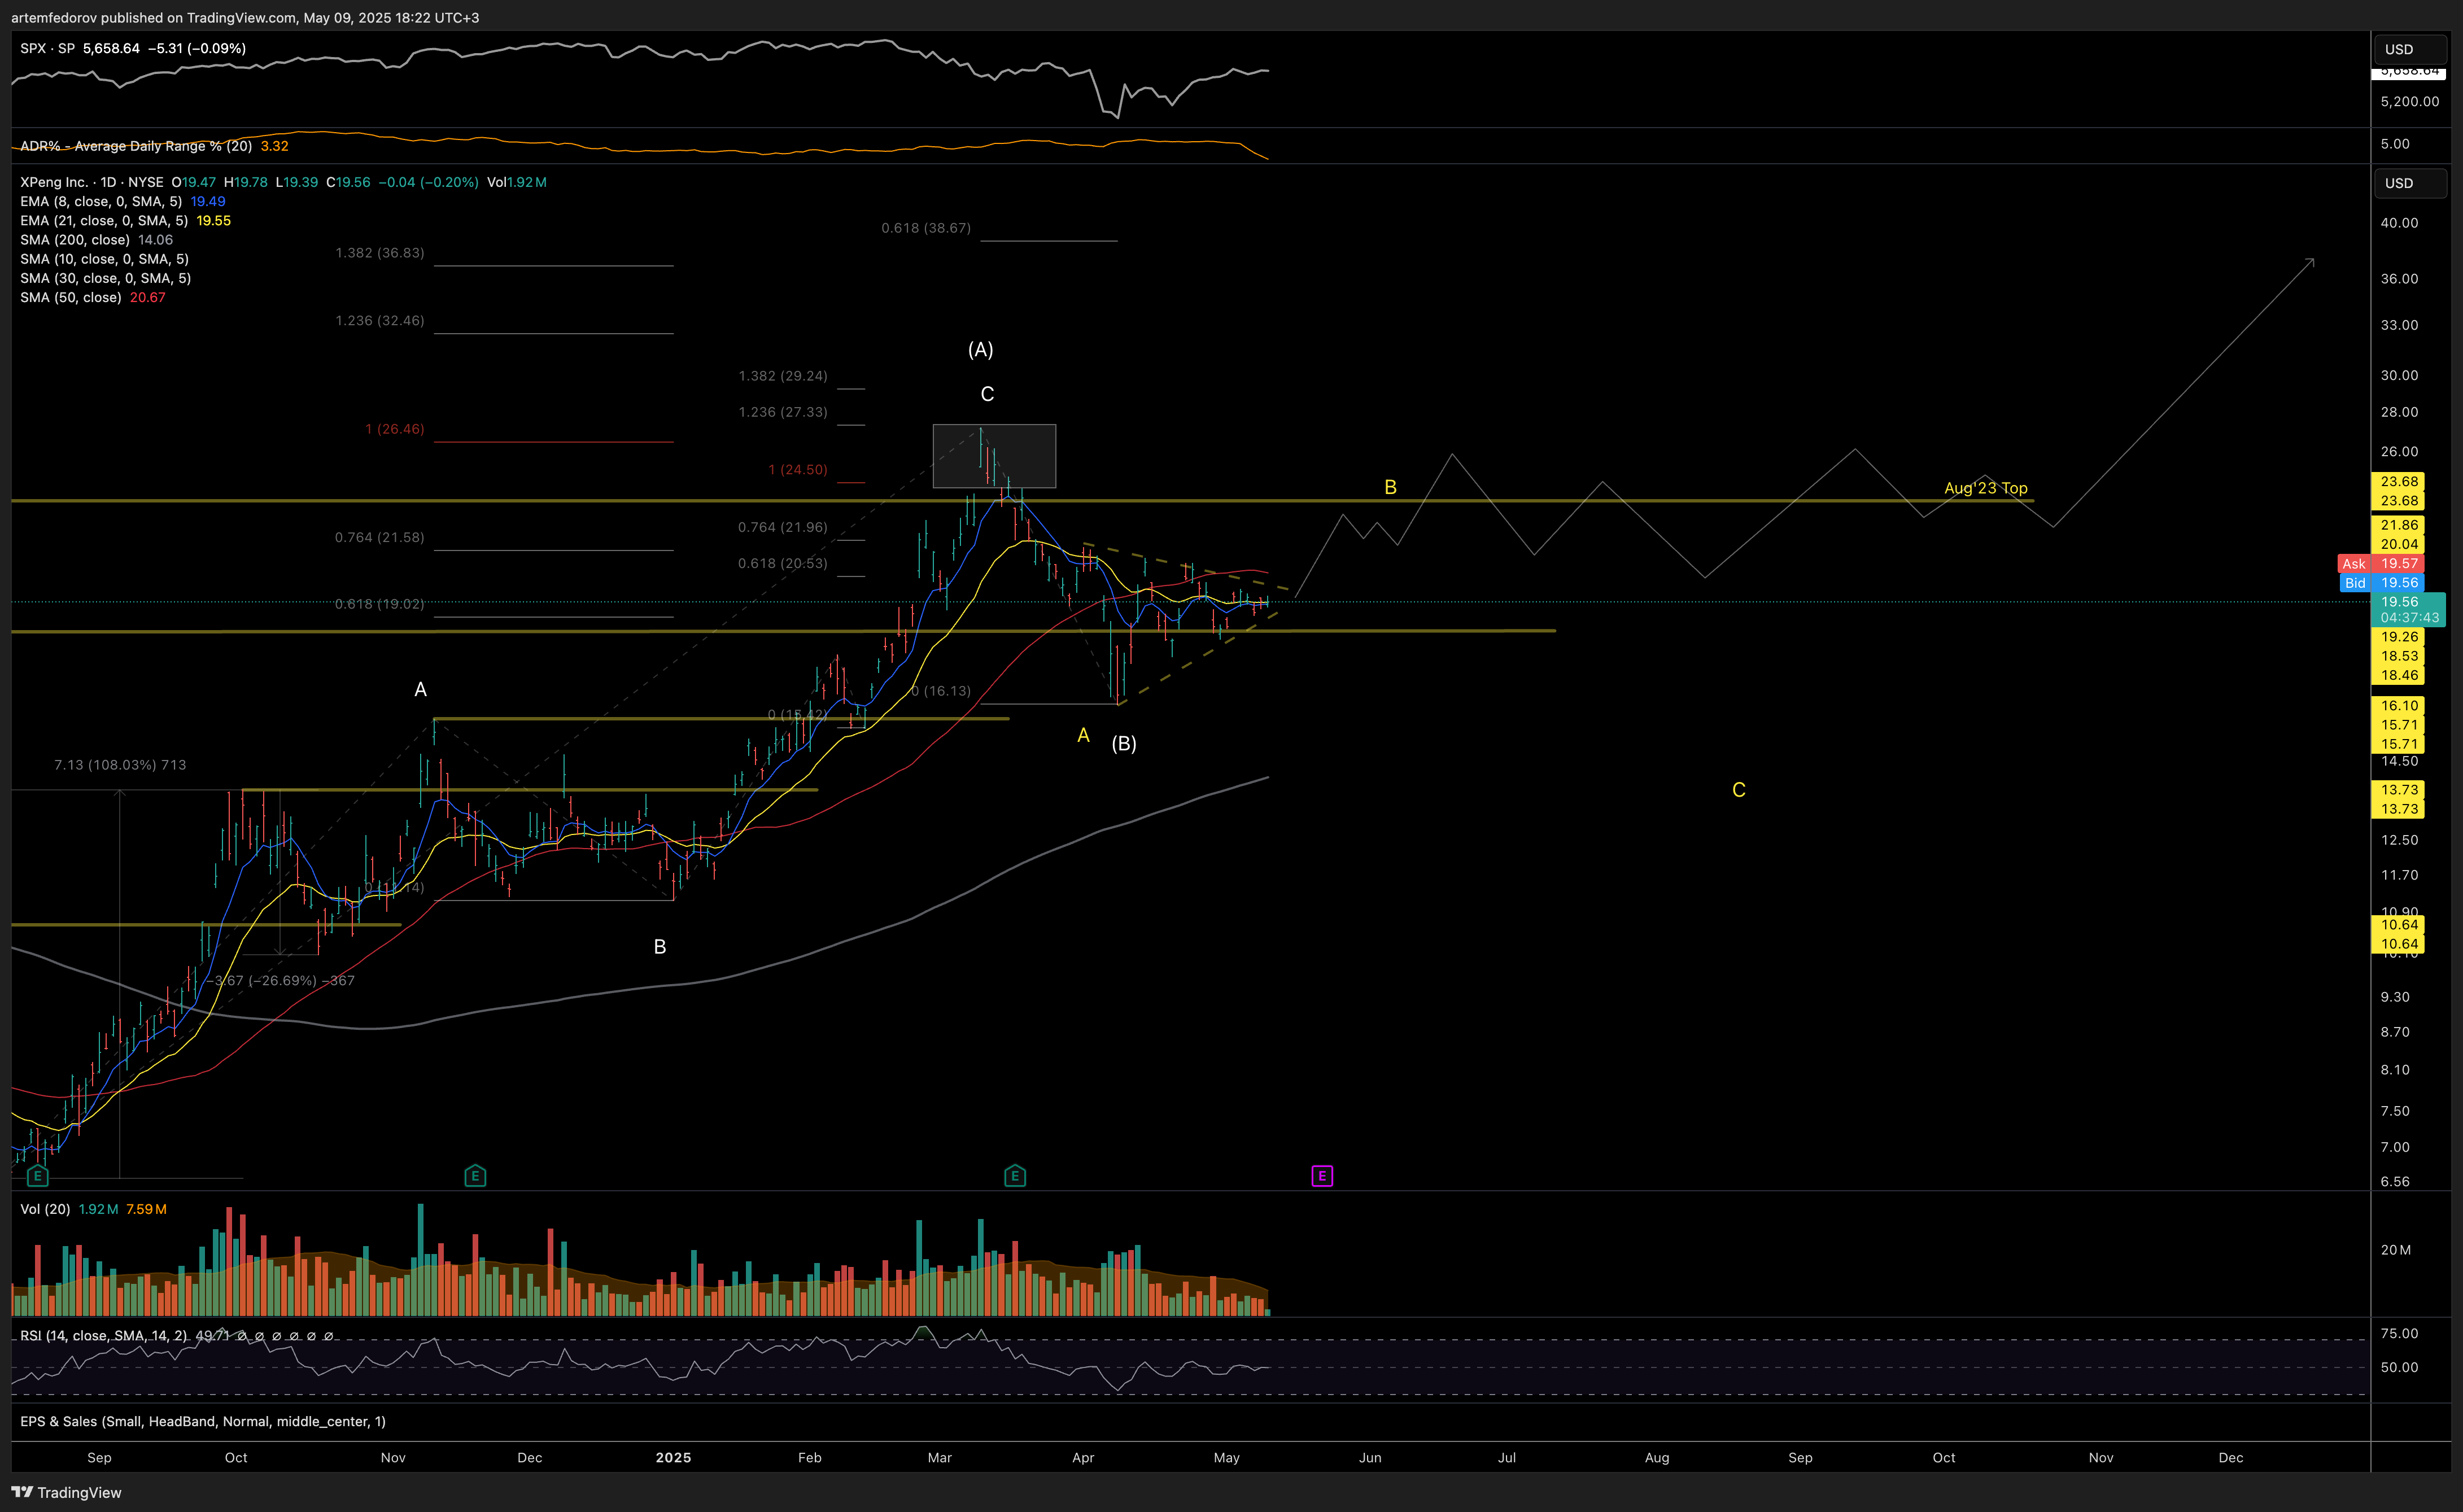
Task: Select the SMA (50, close) legend entry
Action: [x=71, y=298]
